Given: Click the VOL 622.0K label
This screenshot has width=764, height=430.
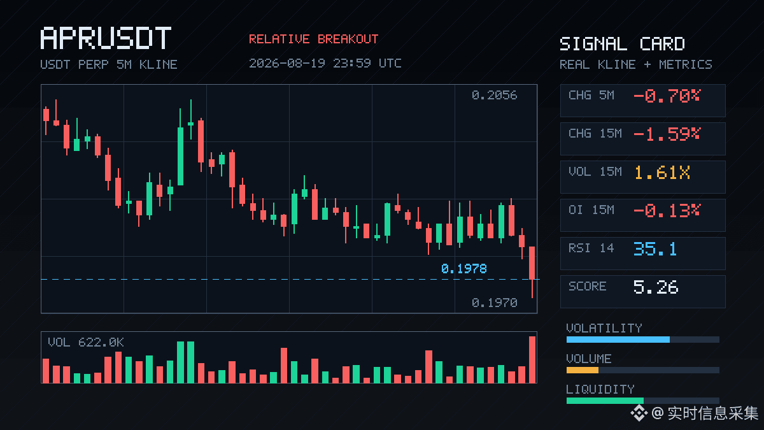Looking at the screenshot, I should [x=86, y=343].
